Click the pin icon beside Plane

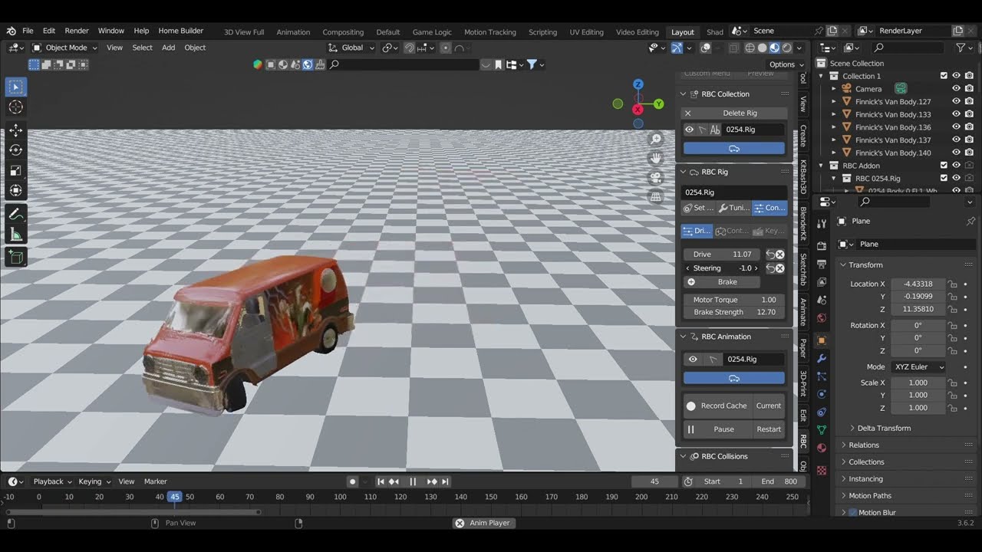[x=970, y=221]
